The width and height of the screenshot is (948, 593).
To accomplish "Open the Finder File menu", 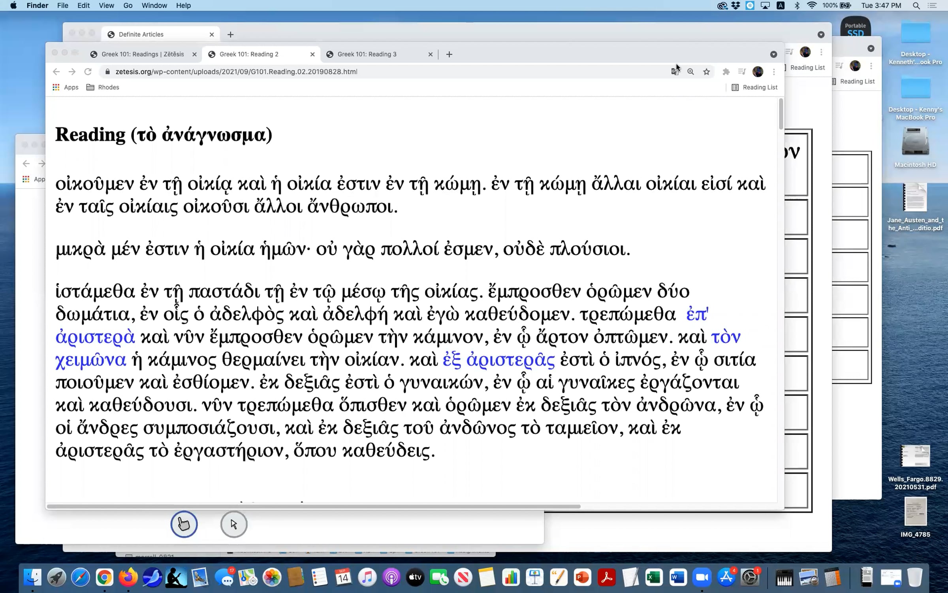I will coord(62,6).
